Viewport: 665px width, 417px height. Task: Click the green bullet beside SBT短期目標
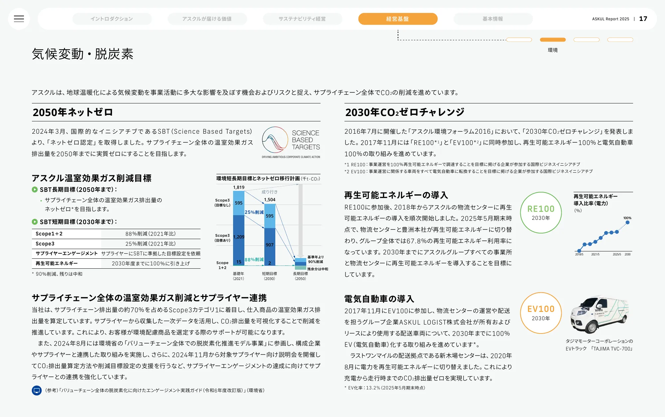[35, 222]
